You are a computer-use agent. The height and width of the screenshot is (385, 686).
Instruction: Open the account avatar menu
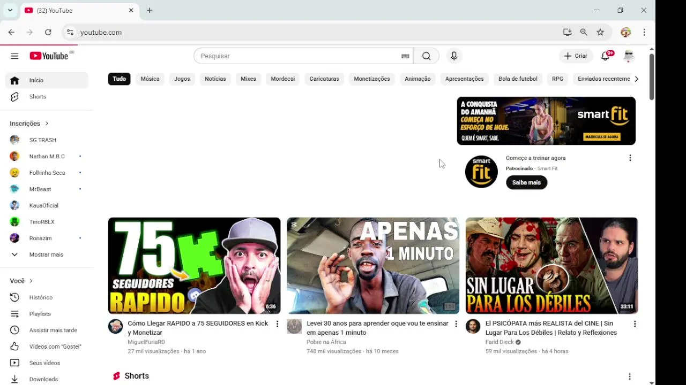629,56
